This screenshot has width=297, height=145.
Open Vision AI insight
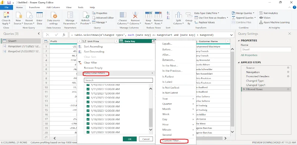(x=265, y=18)
